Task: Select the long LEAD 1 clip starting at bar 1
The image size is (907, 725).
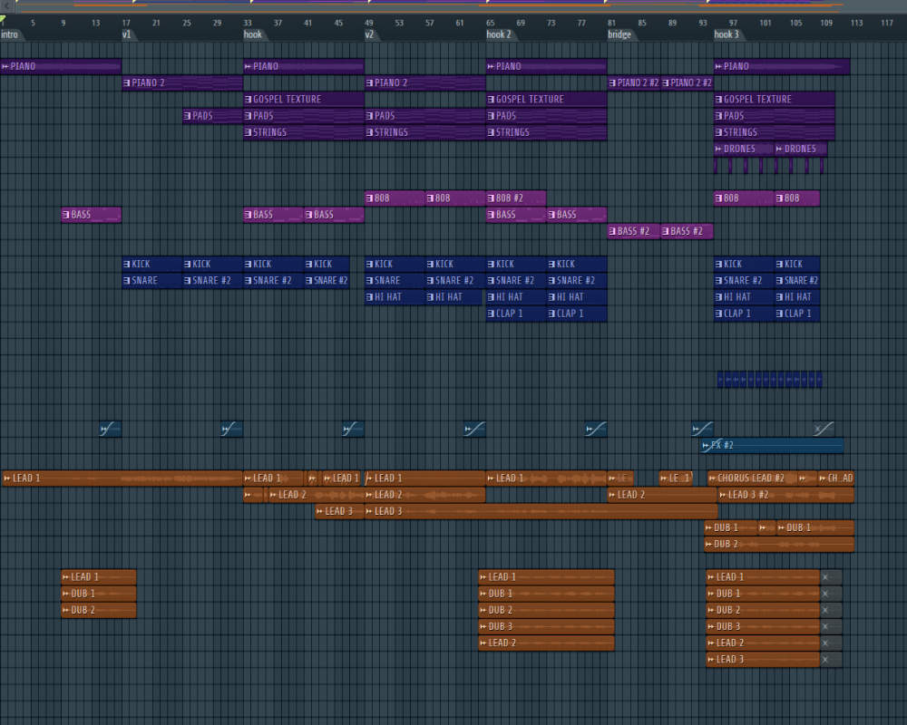Action: pyautogui.click(x=122, y=478)
